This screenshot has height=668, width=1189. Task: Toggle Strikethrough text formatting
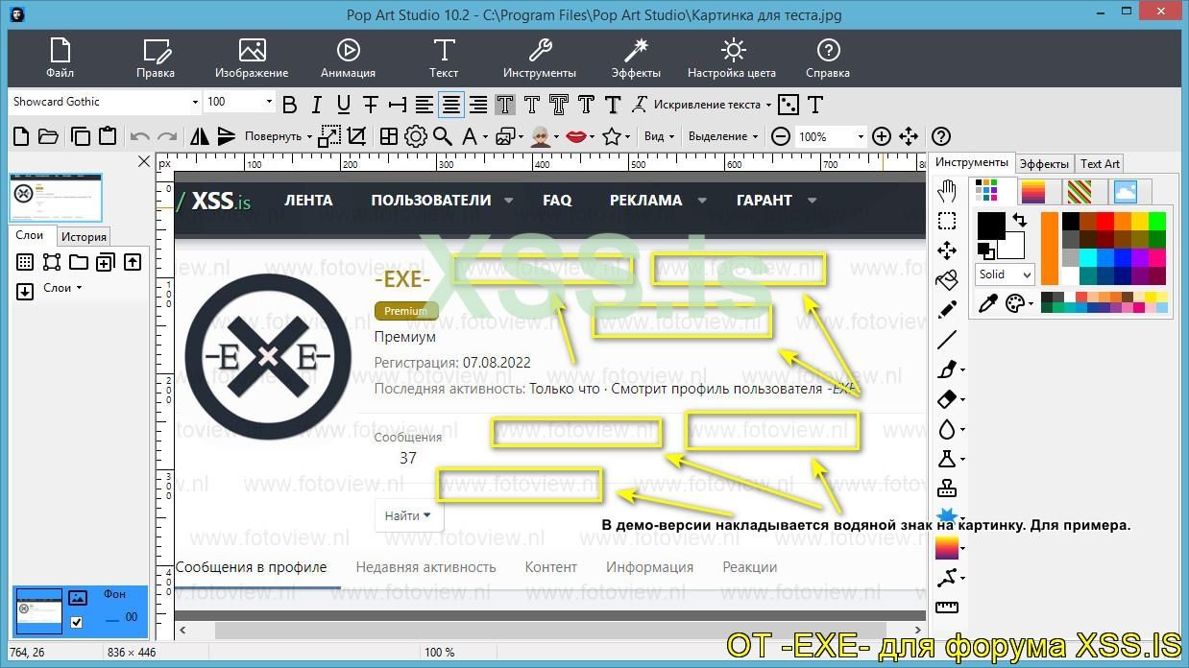point(371,105)
